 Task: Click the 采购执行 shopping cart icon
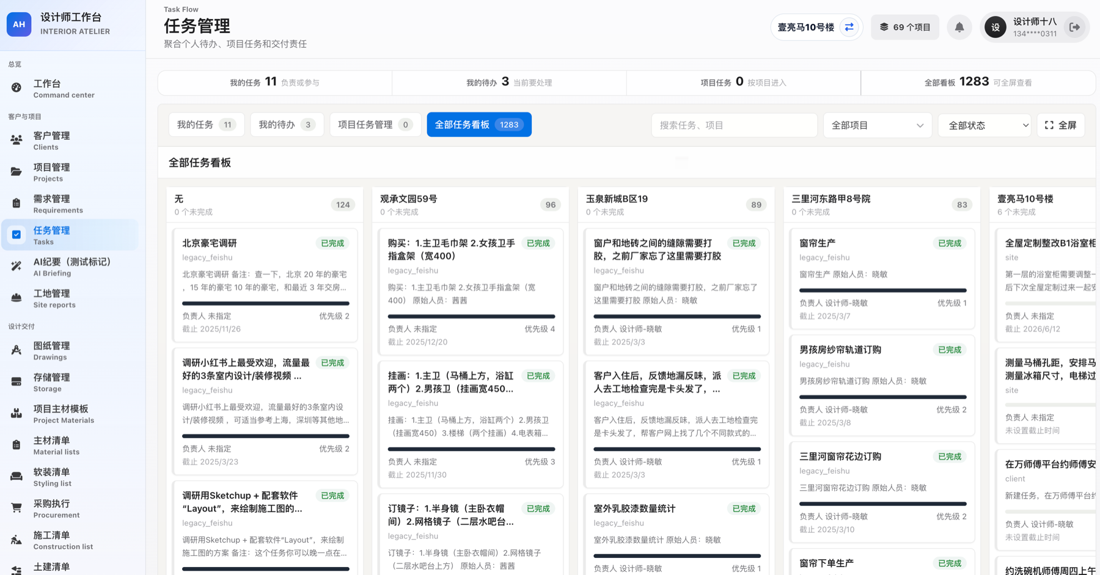click(x=16, y=508)
